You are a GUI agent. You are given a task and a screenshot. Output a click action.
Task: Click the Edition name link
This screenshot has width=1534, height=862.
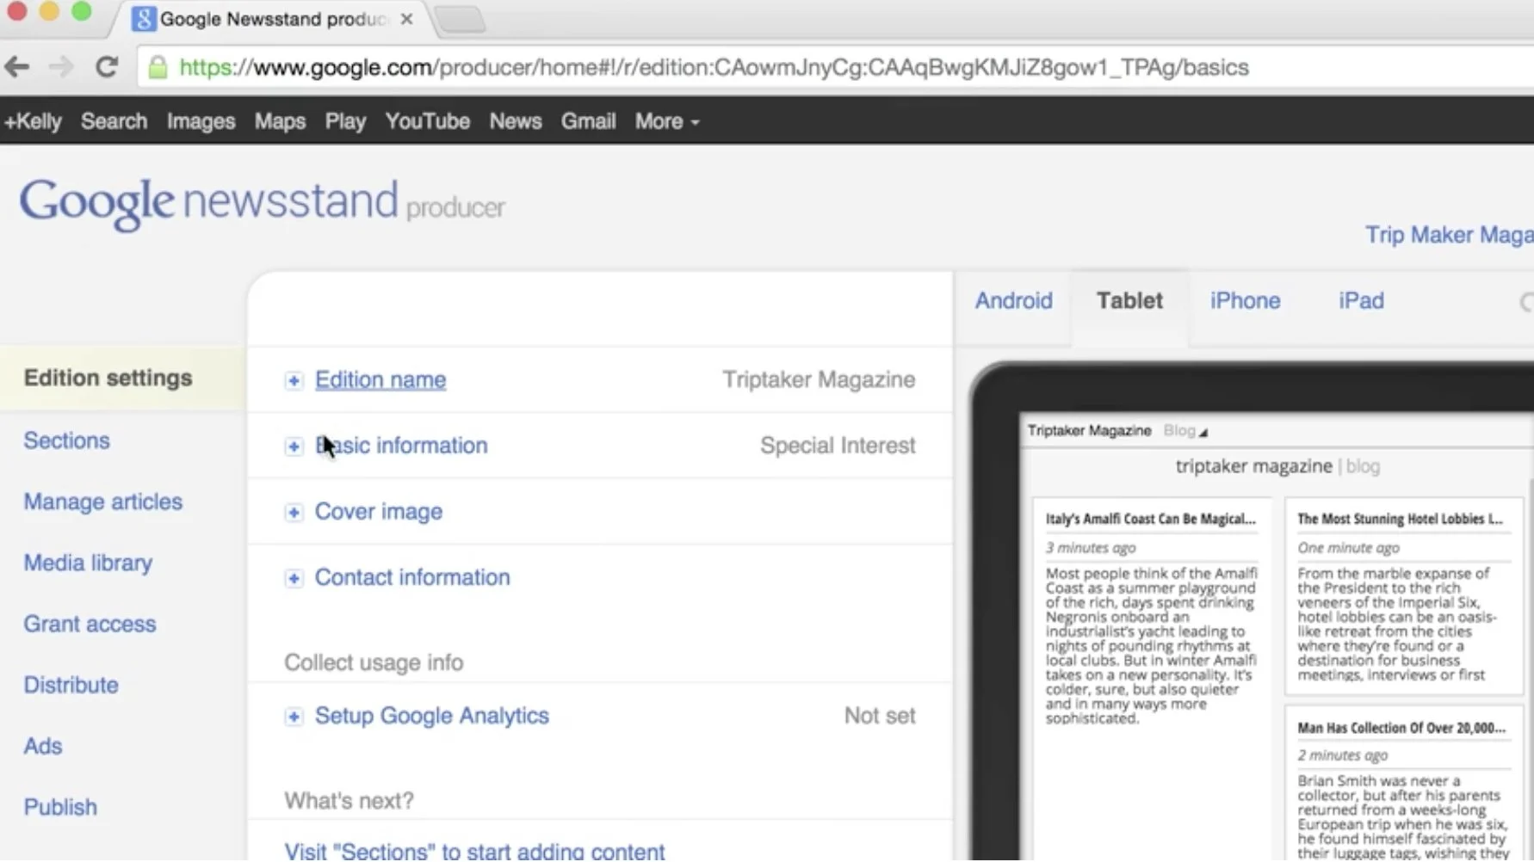tap(380, 380)
